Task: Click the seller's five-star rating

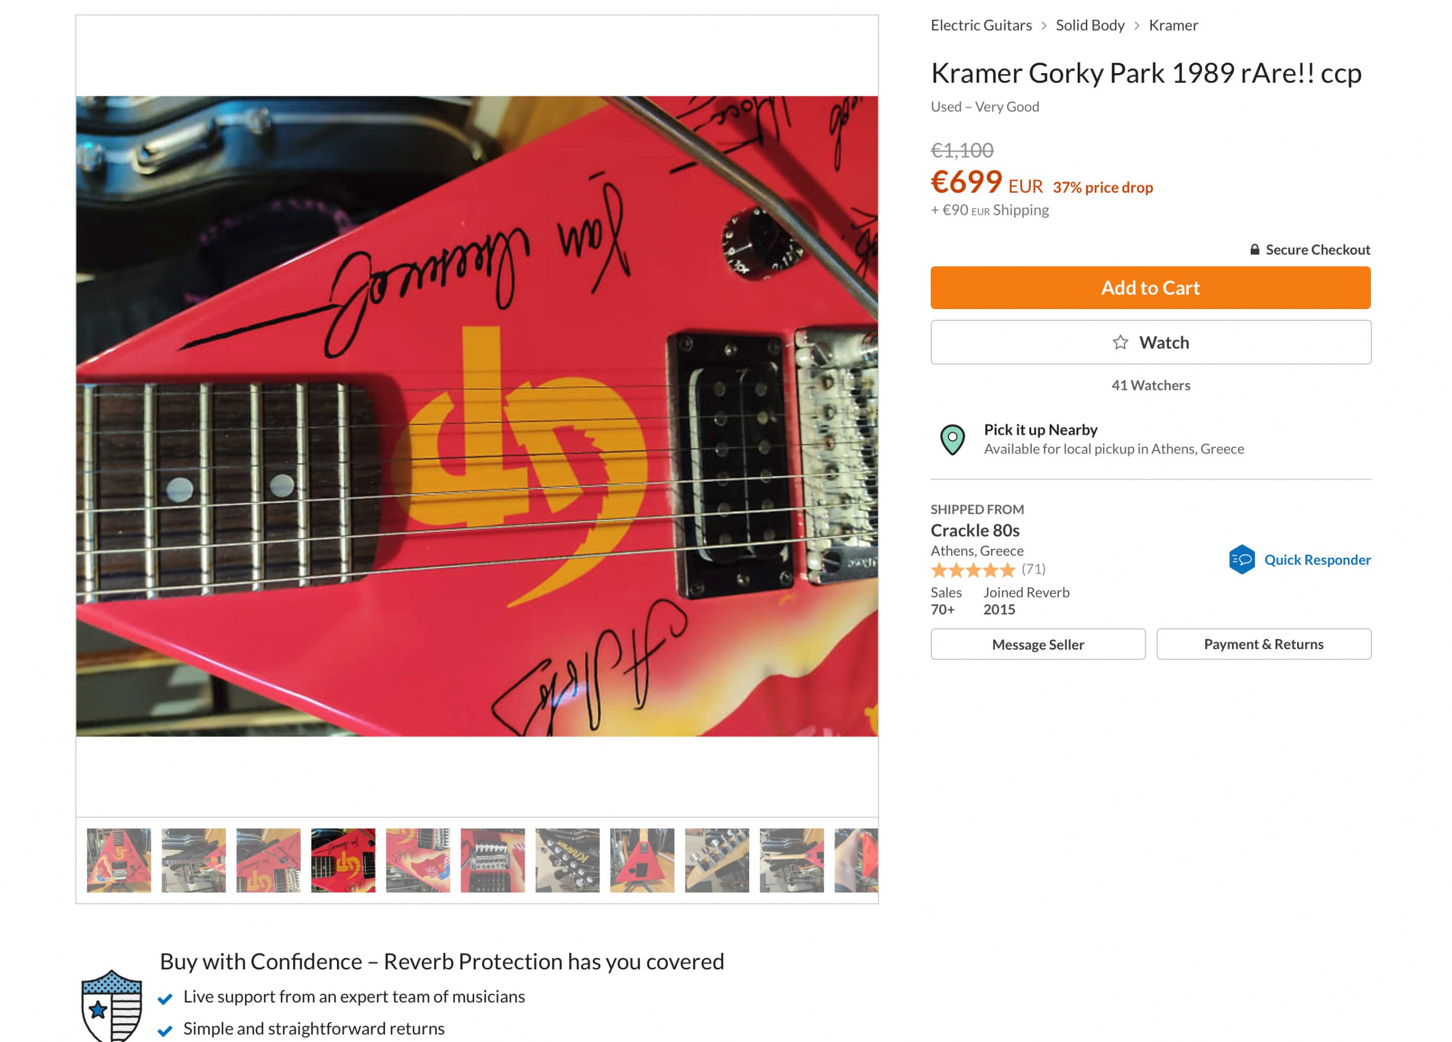Action: pos(973,569)
